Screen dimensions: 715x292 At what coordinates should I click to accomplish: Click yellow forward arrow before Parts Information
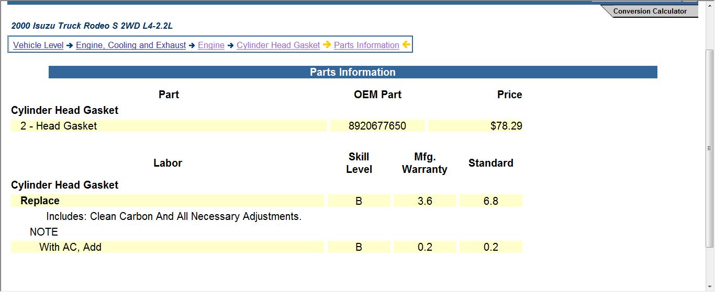tap(327, 45)
